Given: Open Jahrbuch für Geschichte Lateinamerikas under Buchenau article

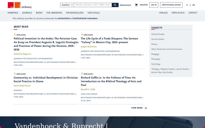Looking at the screenshot, I should tap(100, 51).
